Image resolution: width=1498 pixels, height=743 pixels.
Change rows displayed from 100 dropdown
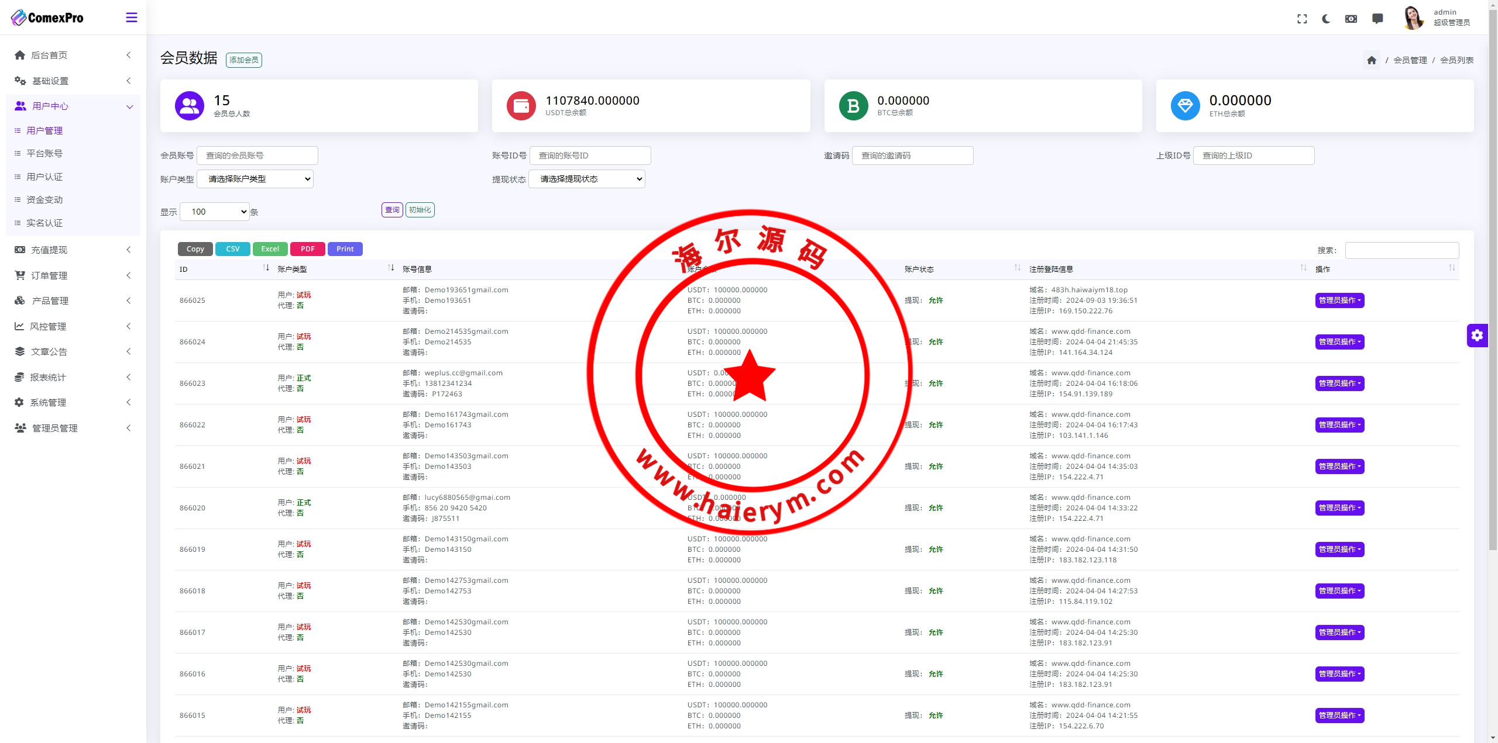pos(215,212)
